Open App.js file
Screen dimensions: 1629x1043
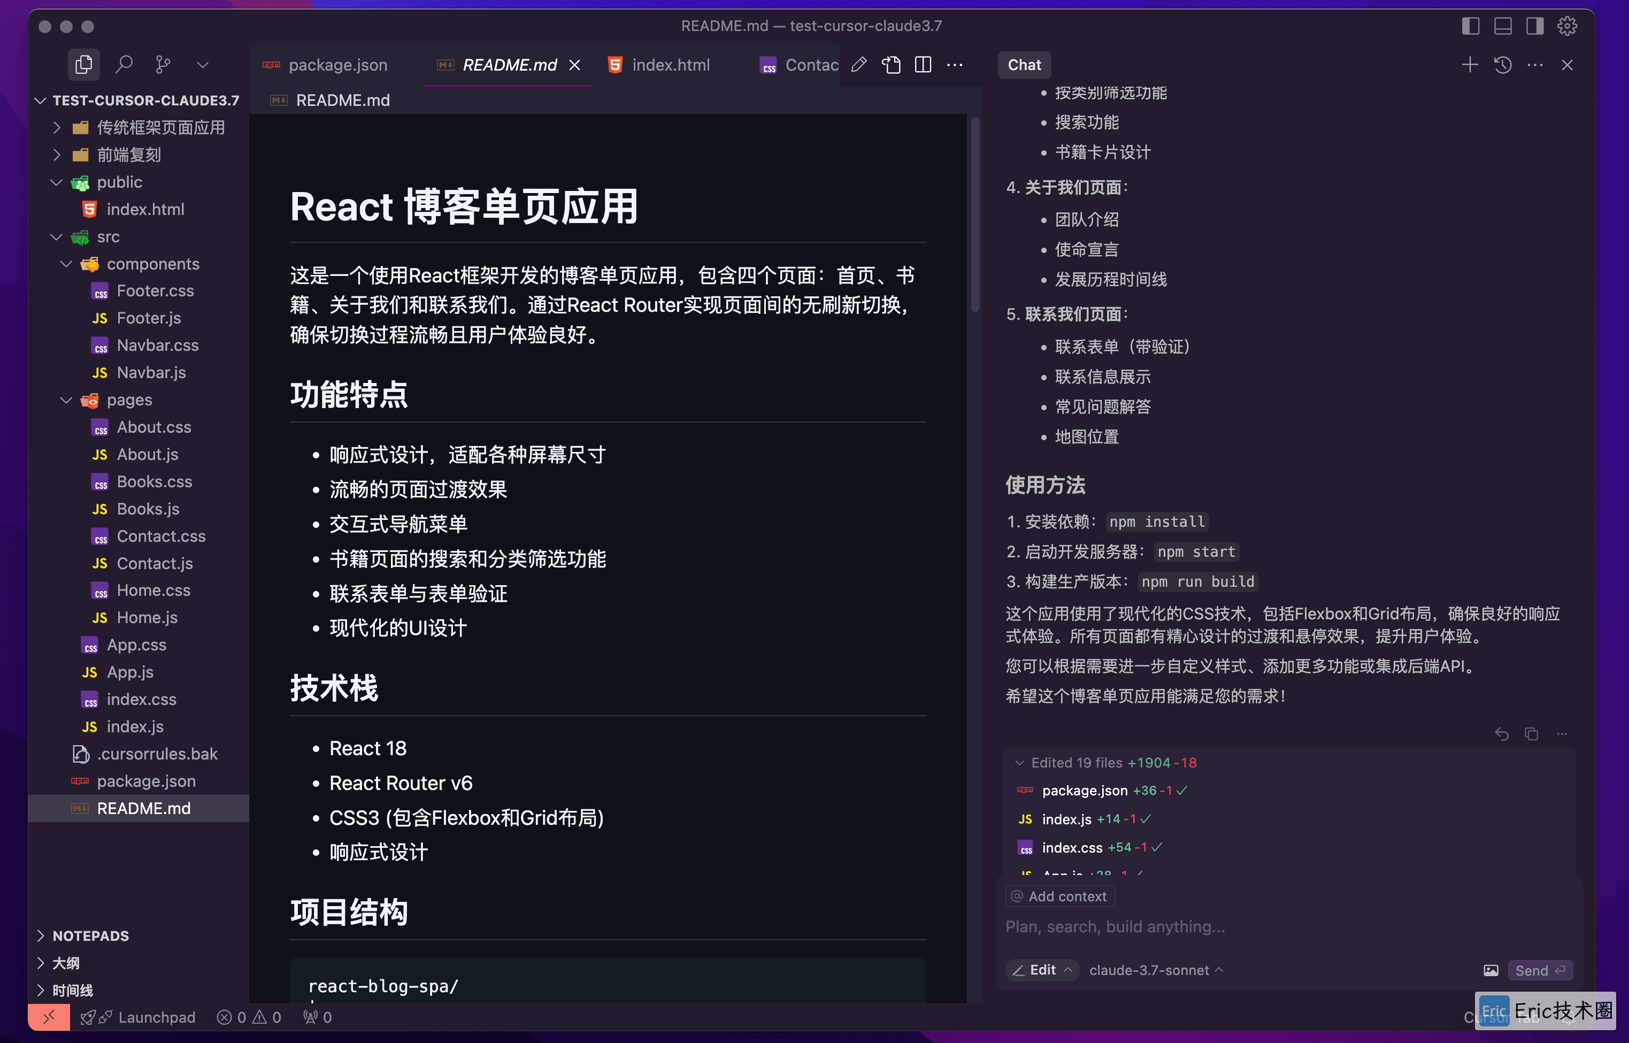pyautogui.click(x=138, y=672)
